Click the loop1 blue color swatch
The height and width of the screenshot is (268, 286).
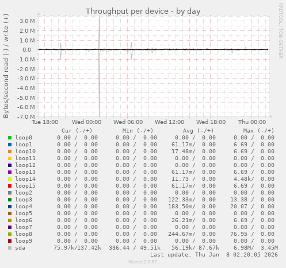point(10,145)
